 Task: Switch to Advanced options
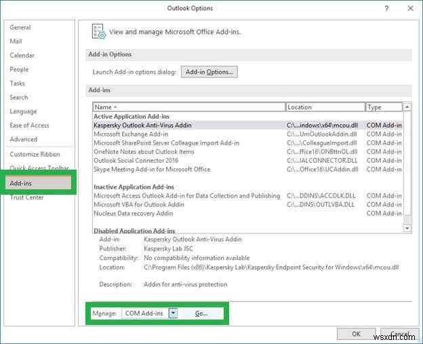[x=24, y=139]
